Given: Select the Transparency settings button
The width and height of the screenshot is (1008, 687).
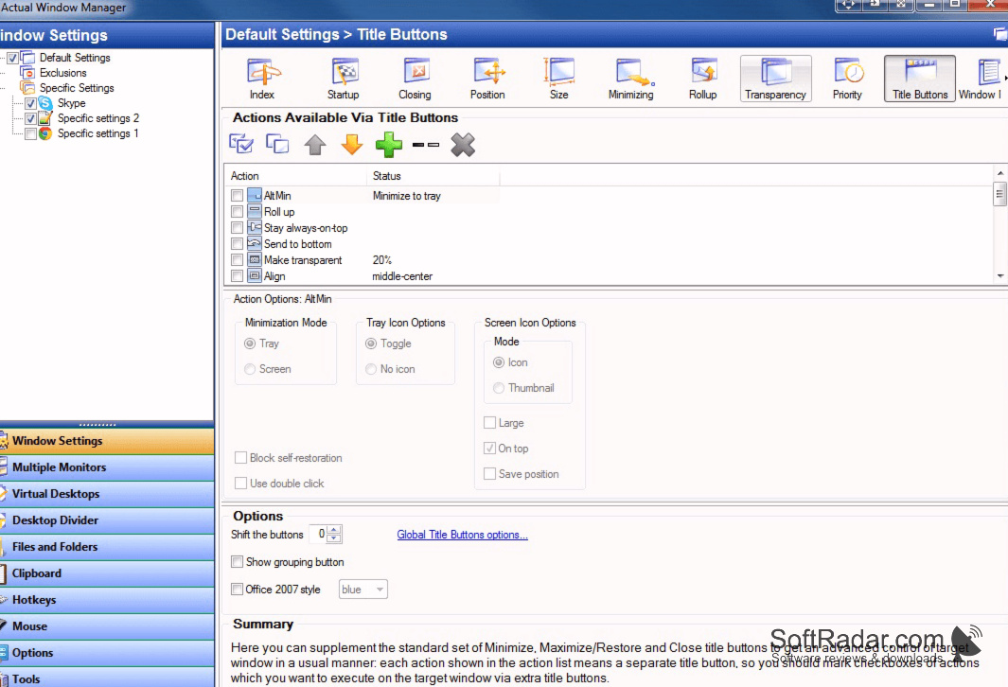Looking at the screenshot, I should [x=775, y=79].
